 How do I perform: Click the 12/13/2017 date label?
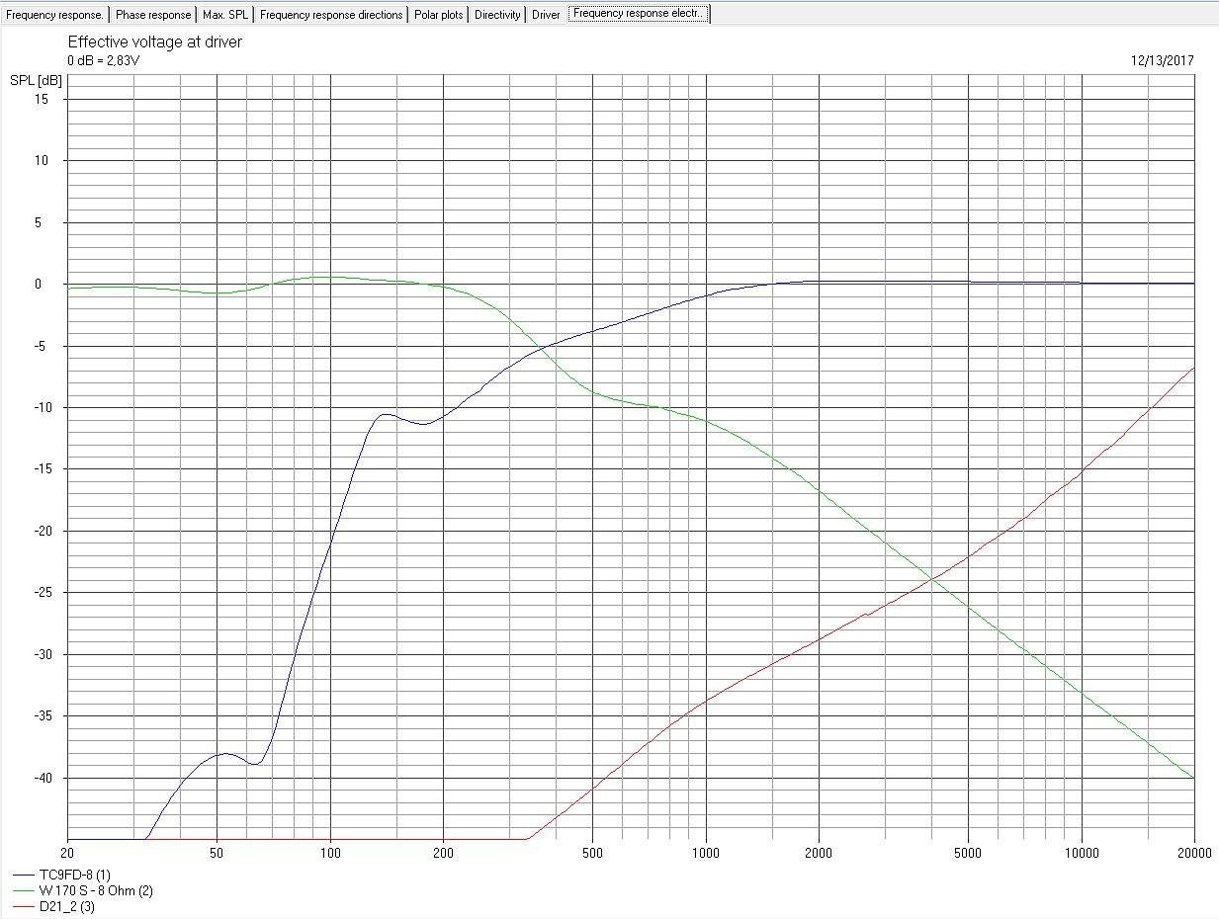click(1162, 61)
